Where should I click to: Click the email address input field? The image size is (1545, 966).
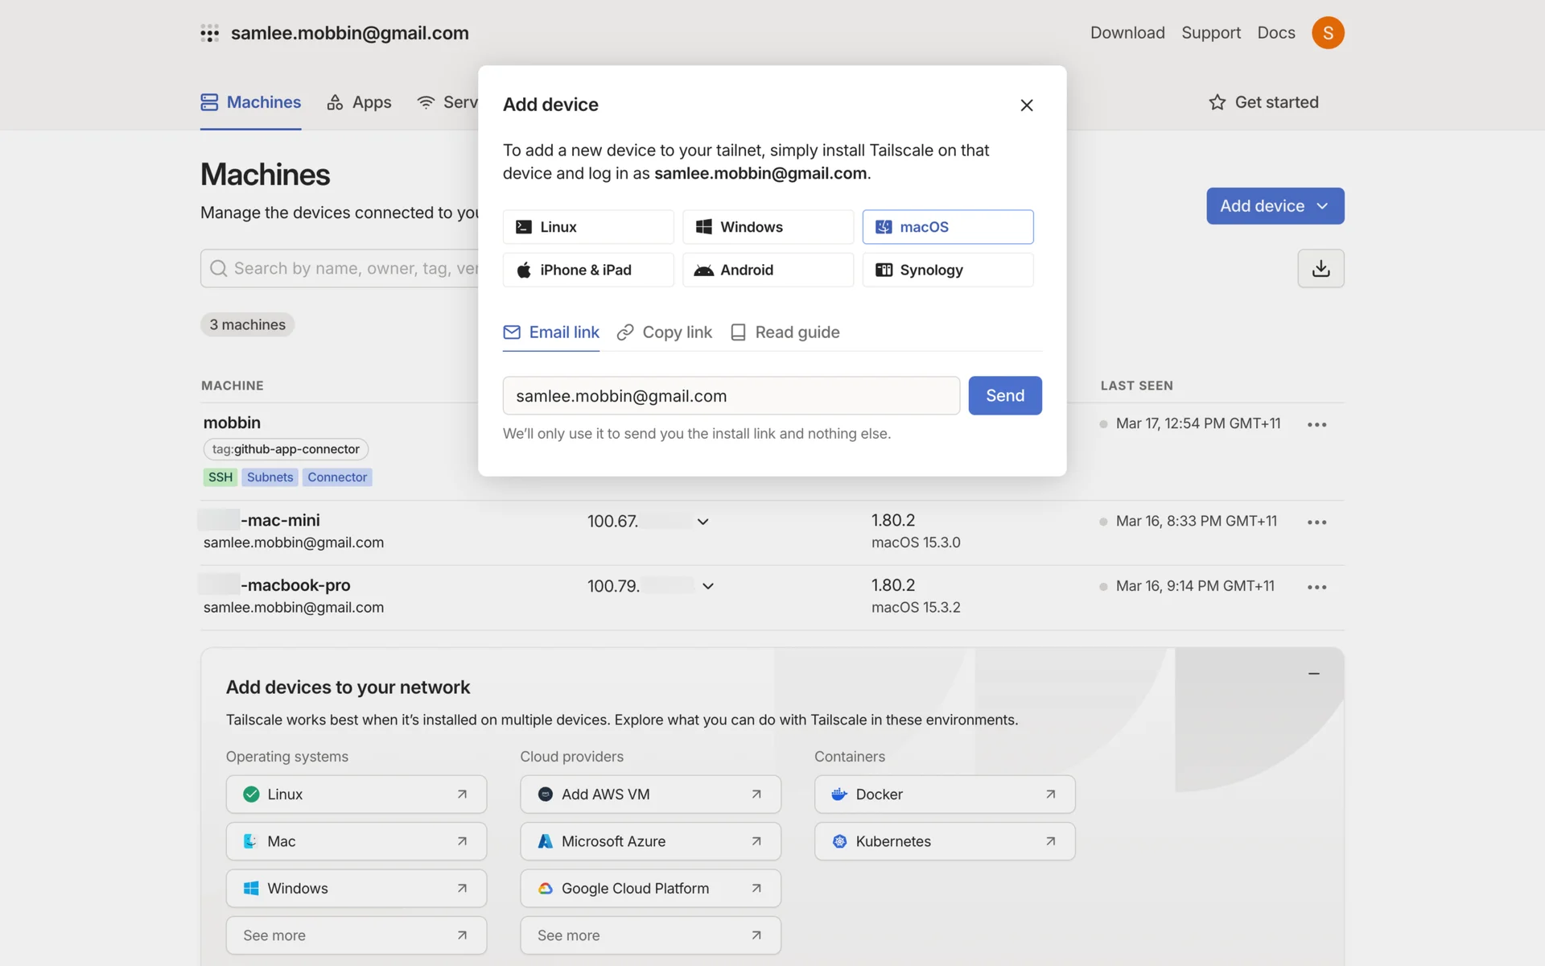point(731,396)
